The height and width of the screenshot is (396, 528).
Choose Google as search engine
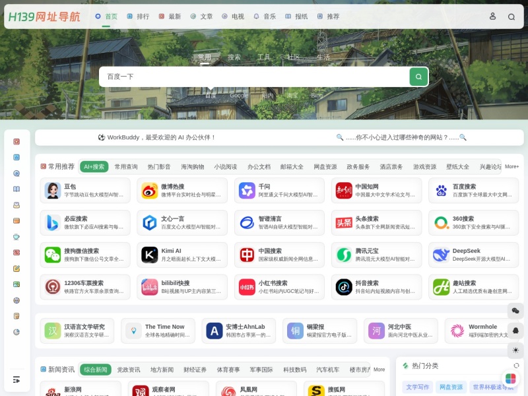pos(239,96)
